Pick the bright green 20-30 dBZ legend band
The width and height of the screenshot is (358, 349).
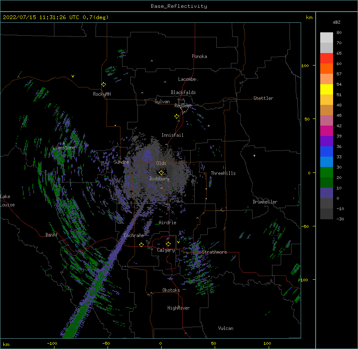click(326, 172)
